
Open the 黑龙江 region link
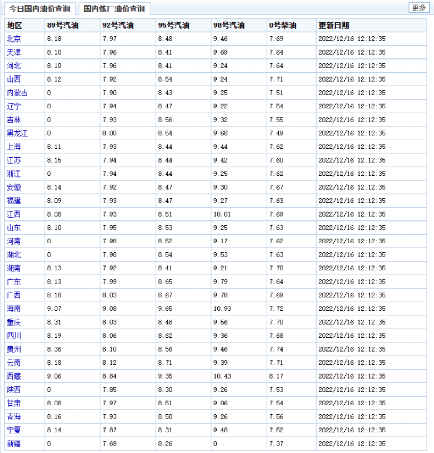click(x=17, y=133)
